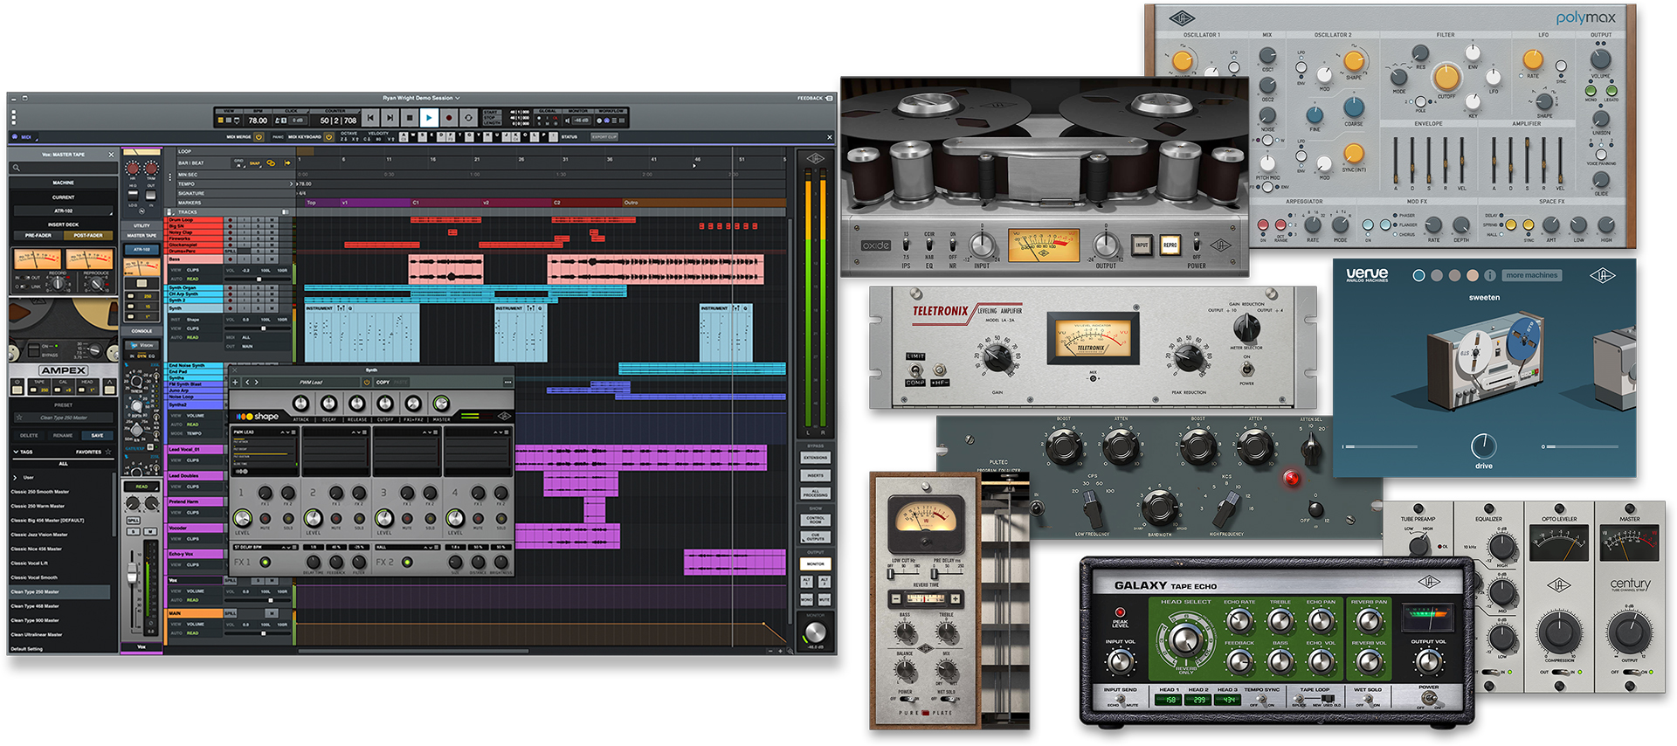Click the 'more machines' button in Verve

point(1531,275)
